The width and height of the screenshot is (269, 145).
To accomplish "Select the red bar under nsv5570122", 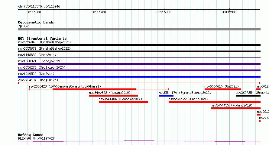I will [215, 102].
